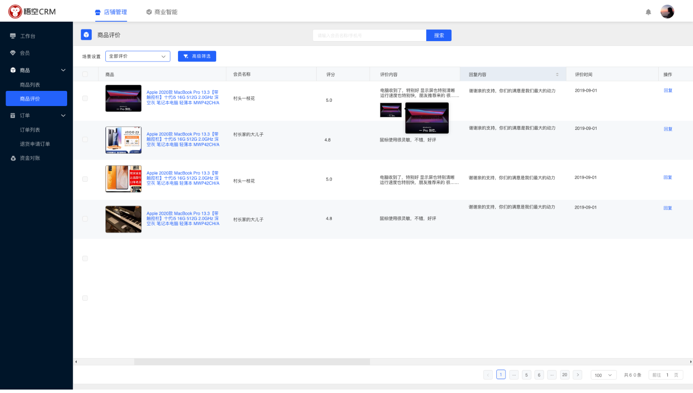Go to the previous page arrow
Screen dimensions: 693x393
coord(488,375)
